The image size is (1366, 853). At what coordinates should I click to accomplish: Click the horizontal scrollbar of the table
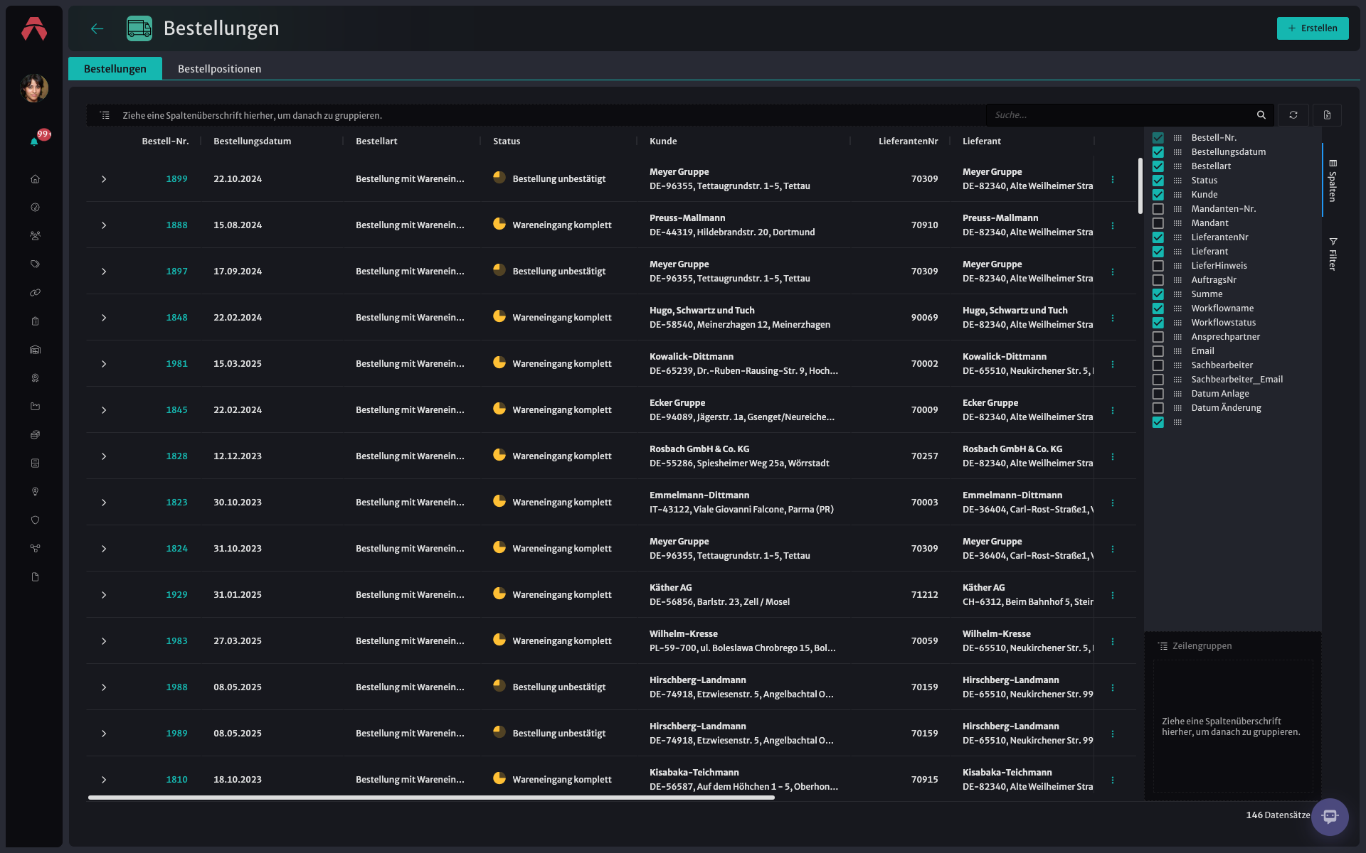pyautogui.click(x=431, y=798)
